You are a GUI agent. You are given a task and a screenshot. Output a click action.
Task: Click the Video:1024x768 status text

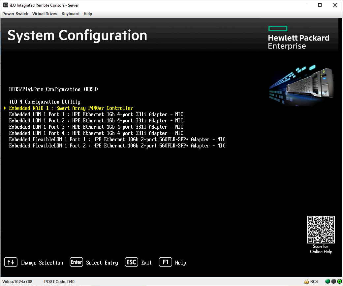17,282
